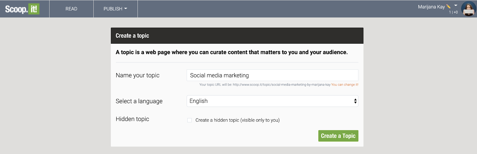Click the Scoop.it logo
Image resolution: width=477 pixels, height=154 pixels.
pos(22,9)
